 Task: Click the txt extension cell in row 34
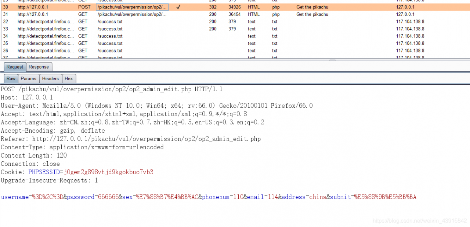pyautogui.click(x=275, y=36)
